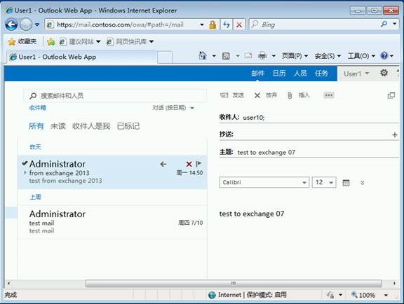Open the Favorites (收藏夹) button
The image size is (404, 304).
(22, 41)
